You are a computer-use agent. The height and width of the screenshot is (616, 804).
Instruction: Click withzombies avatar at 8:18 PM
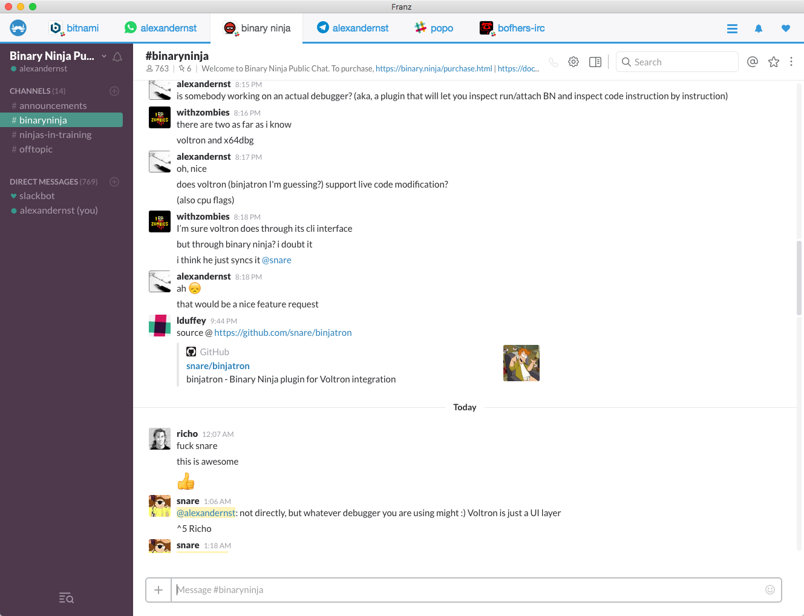160,221
